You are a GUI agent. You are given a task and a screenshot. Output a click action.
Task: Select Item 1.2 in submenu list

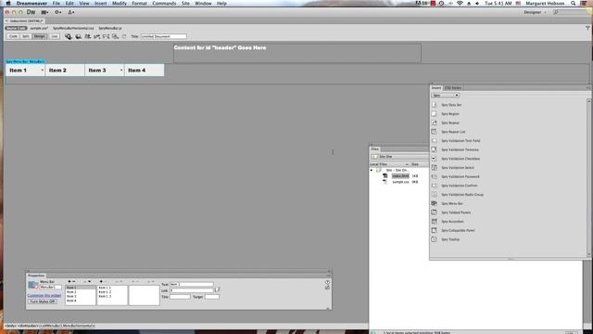[105, 292]
